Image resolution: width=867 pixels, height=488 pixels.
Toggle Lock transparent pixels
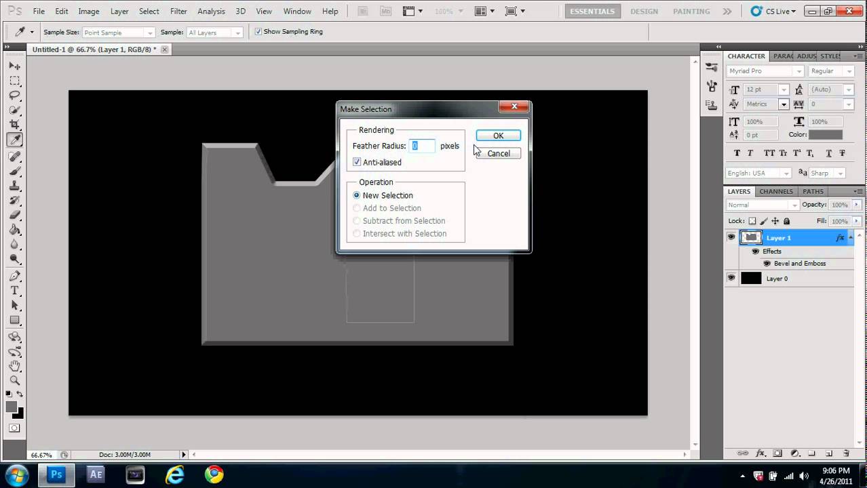(752, 221)
